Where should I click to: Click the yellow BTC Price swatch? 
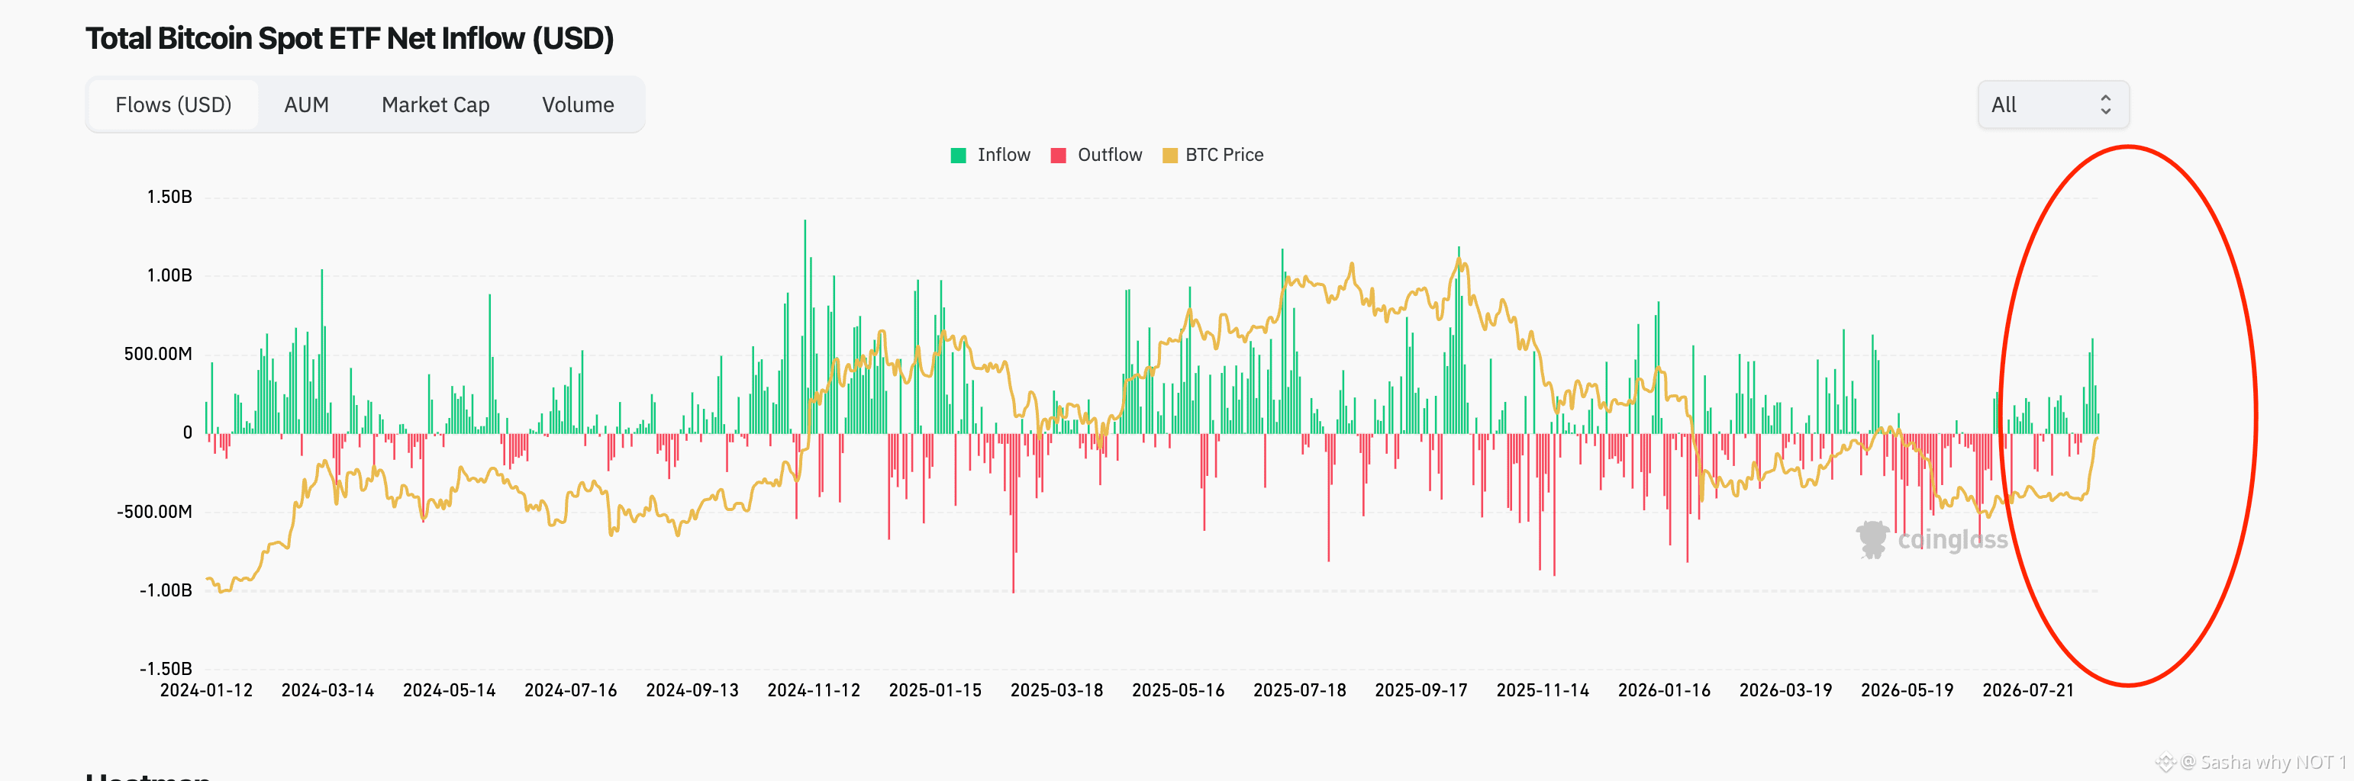1169,156
